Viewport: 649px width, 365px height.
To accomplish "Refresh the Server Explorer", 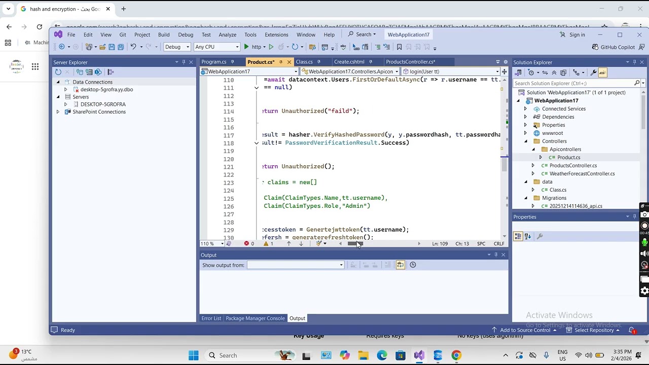I will 58,72.
